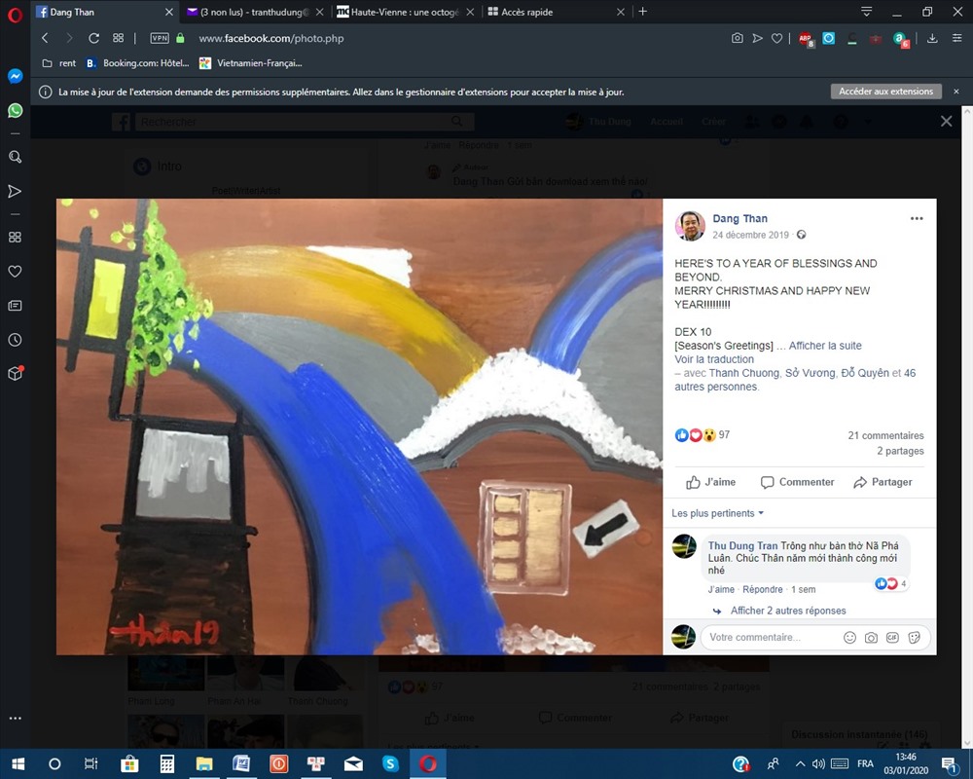Click the Opera menu logo

[x=15, y=14]
